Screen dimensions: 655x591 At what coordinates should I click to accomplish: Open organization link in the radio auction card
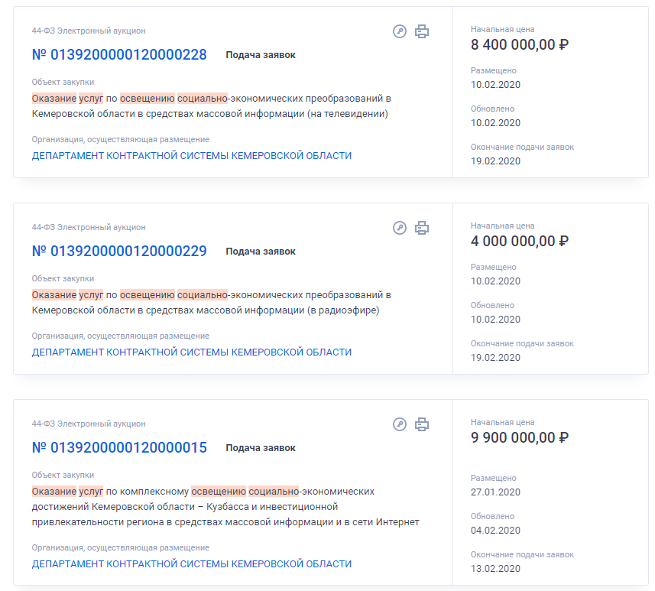192,352
